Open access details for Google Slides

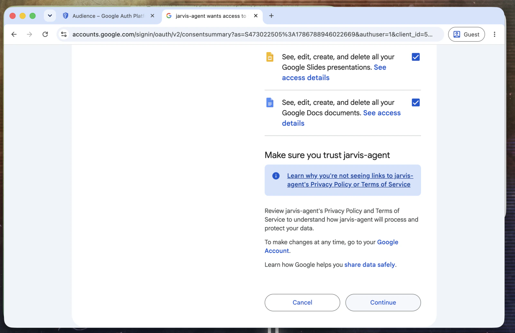pyautogui.click(x=306, y=78)
